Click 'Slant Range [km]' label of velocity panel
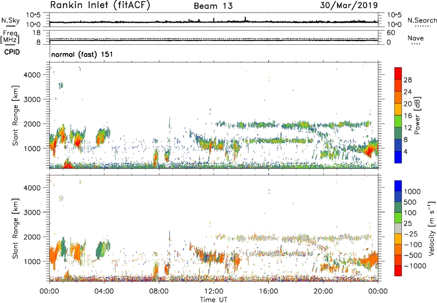Screen dimensions: 437x303 click(15, 228)
